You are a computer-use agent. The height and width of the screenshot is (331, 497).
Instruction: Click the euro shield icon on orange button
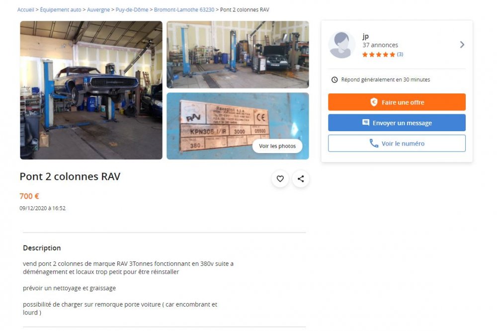(x=374, y=102)
